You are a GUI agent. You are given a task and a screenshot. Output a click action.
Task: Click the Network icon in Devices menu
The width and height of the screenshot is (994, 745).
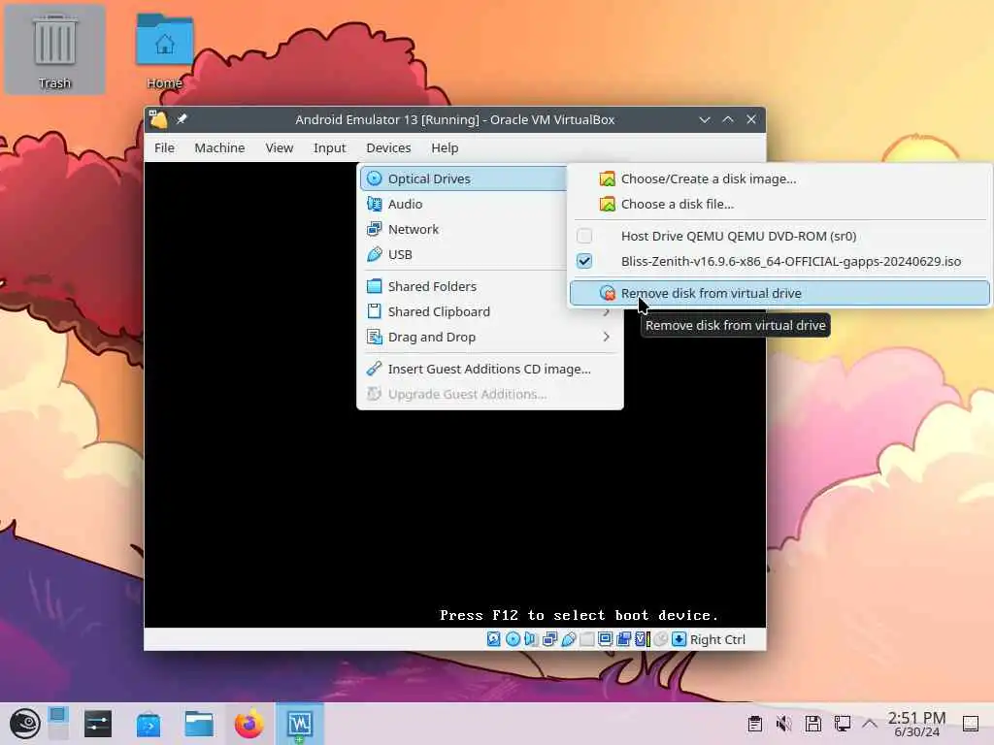tap(375, 229)
